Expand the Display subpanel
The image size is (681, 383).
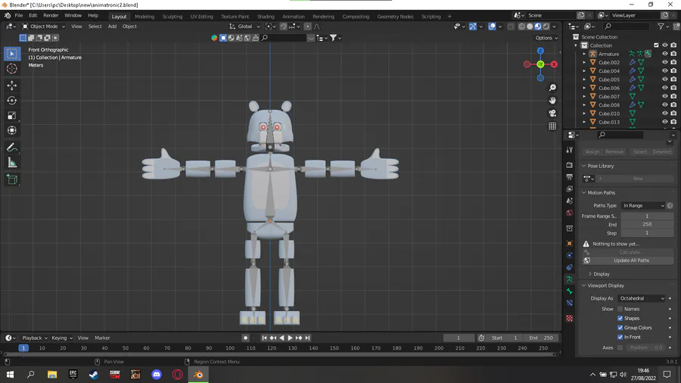pos(599,274)
